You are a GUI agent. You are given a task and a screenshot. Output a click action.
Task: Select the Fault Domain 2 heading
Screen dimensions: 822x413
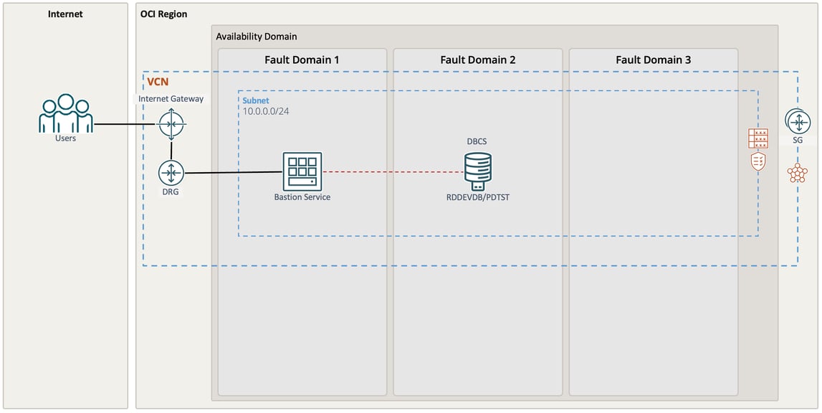coord(477,60)
